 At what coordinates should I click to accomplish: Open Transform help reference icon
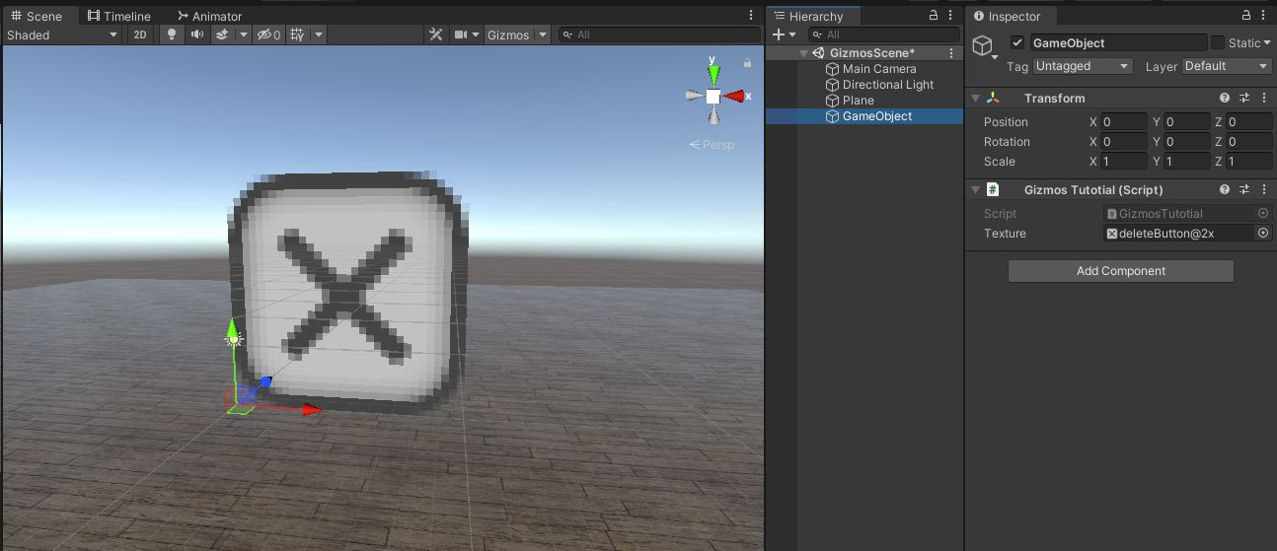[1225, 99]
